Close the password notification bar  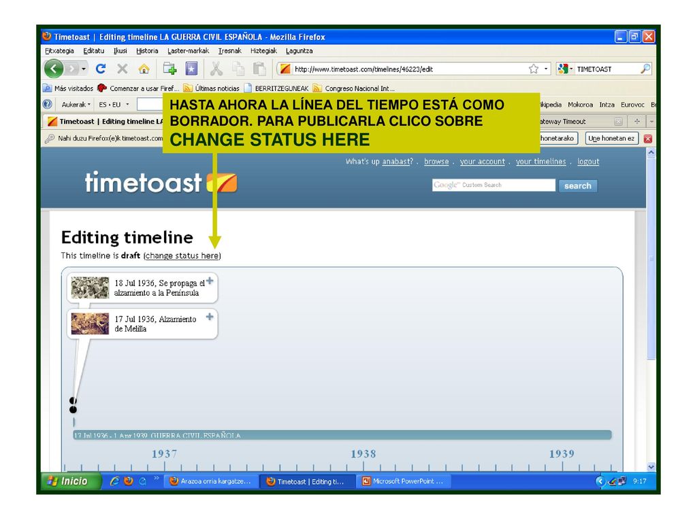(648, 139)
